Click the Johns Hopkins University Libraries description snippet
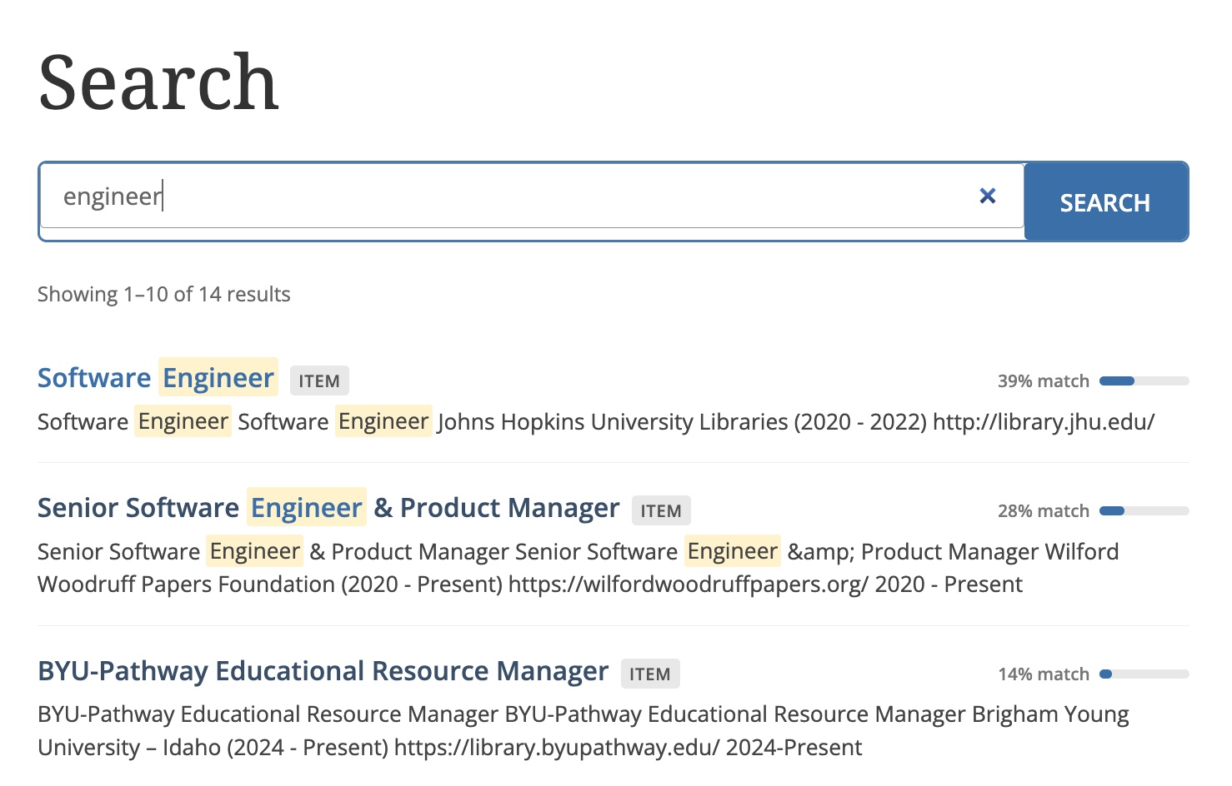Viewport: 1232px width, 786px height. [x=595, y=422]
